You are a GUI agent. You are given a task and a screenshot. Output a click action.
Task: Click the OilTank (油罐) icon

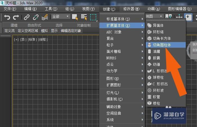149,51
